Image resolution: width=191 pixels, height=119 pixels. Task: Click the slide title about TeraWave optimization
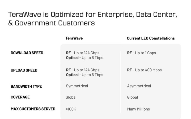pyautogui.click(x=93, y=19)
